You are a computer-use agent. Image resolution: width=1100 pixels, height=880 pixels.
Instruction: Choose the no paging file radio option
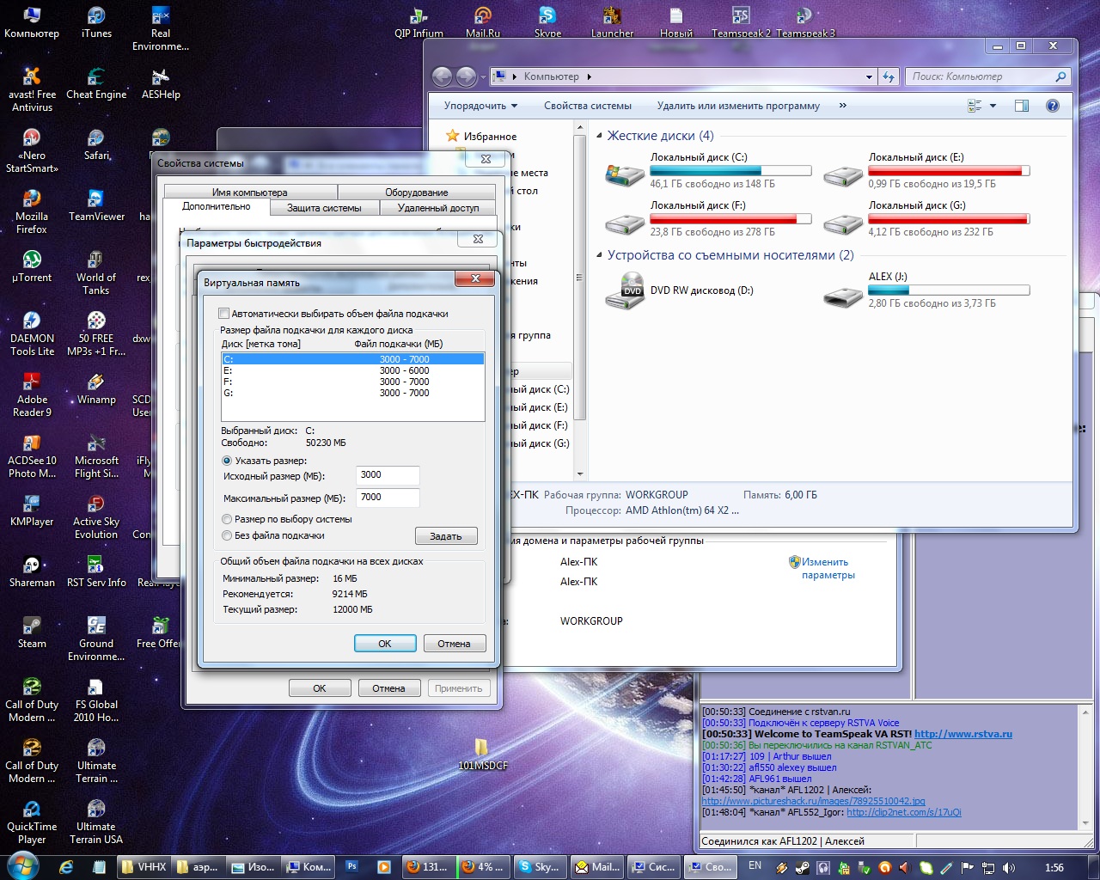click(227, 535)
